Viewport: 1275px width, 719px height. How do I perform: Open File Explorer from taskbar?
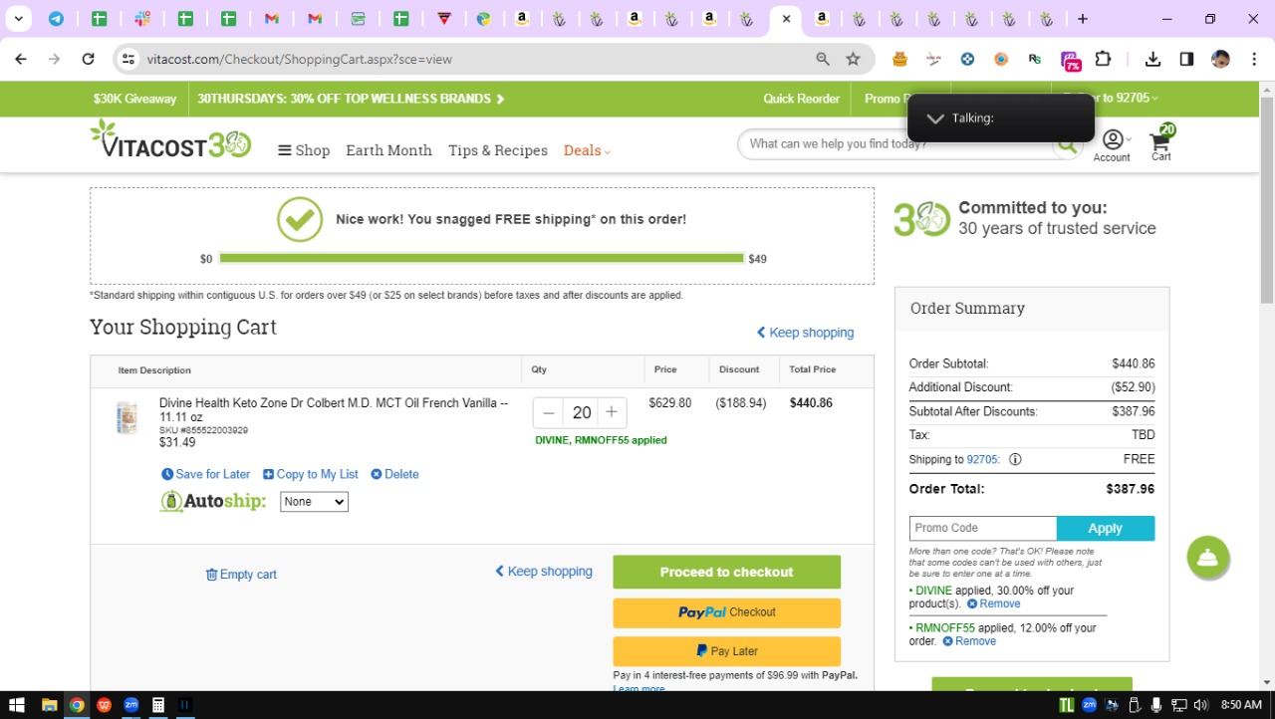pos(49,705)
